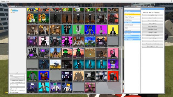Select the Clockman Mid thumbnail
Viewport: 173px width, 97px height.
coord(32,30)
